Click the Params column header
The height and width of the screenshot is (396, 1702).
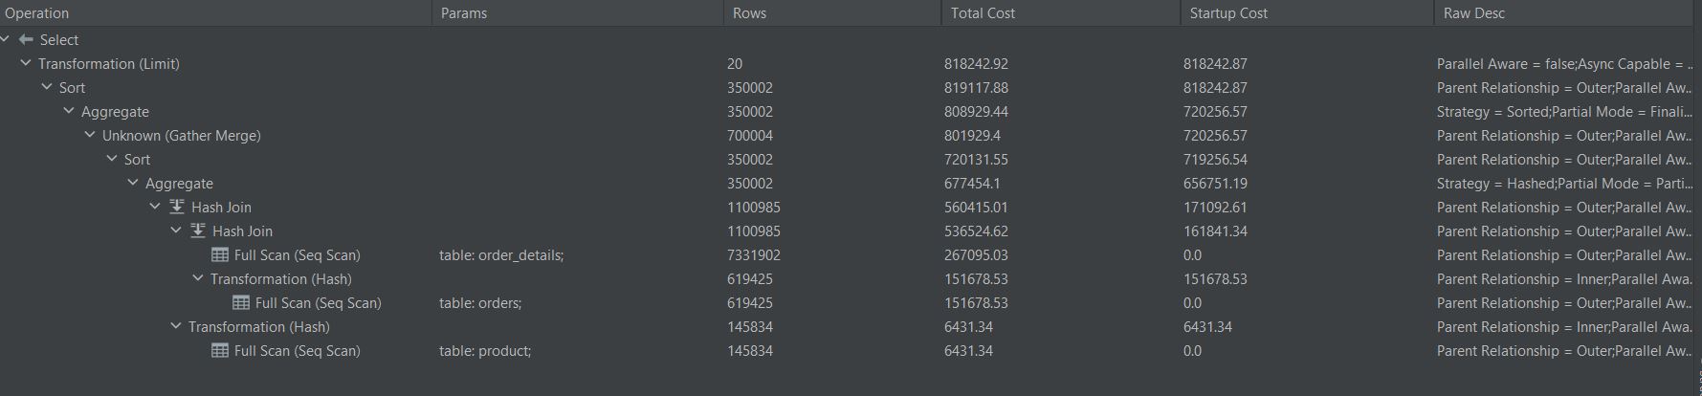(x=464, y=13)
